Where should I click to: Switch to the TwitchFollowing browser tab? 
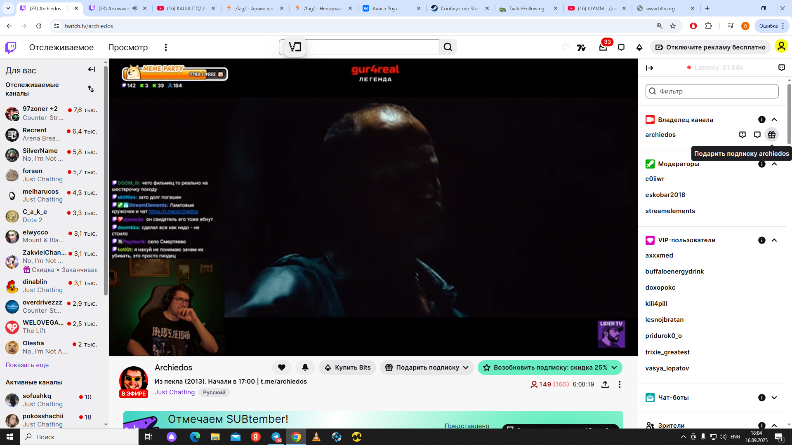click(x=526, y=8)
